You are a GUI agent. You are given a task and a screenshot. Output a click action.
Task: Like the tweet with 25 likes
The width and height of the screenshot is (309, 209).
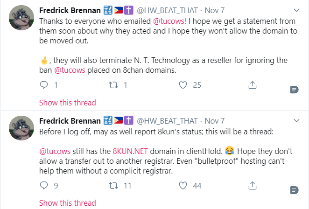[x=183, y=85]
